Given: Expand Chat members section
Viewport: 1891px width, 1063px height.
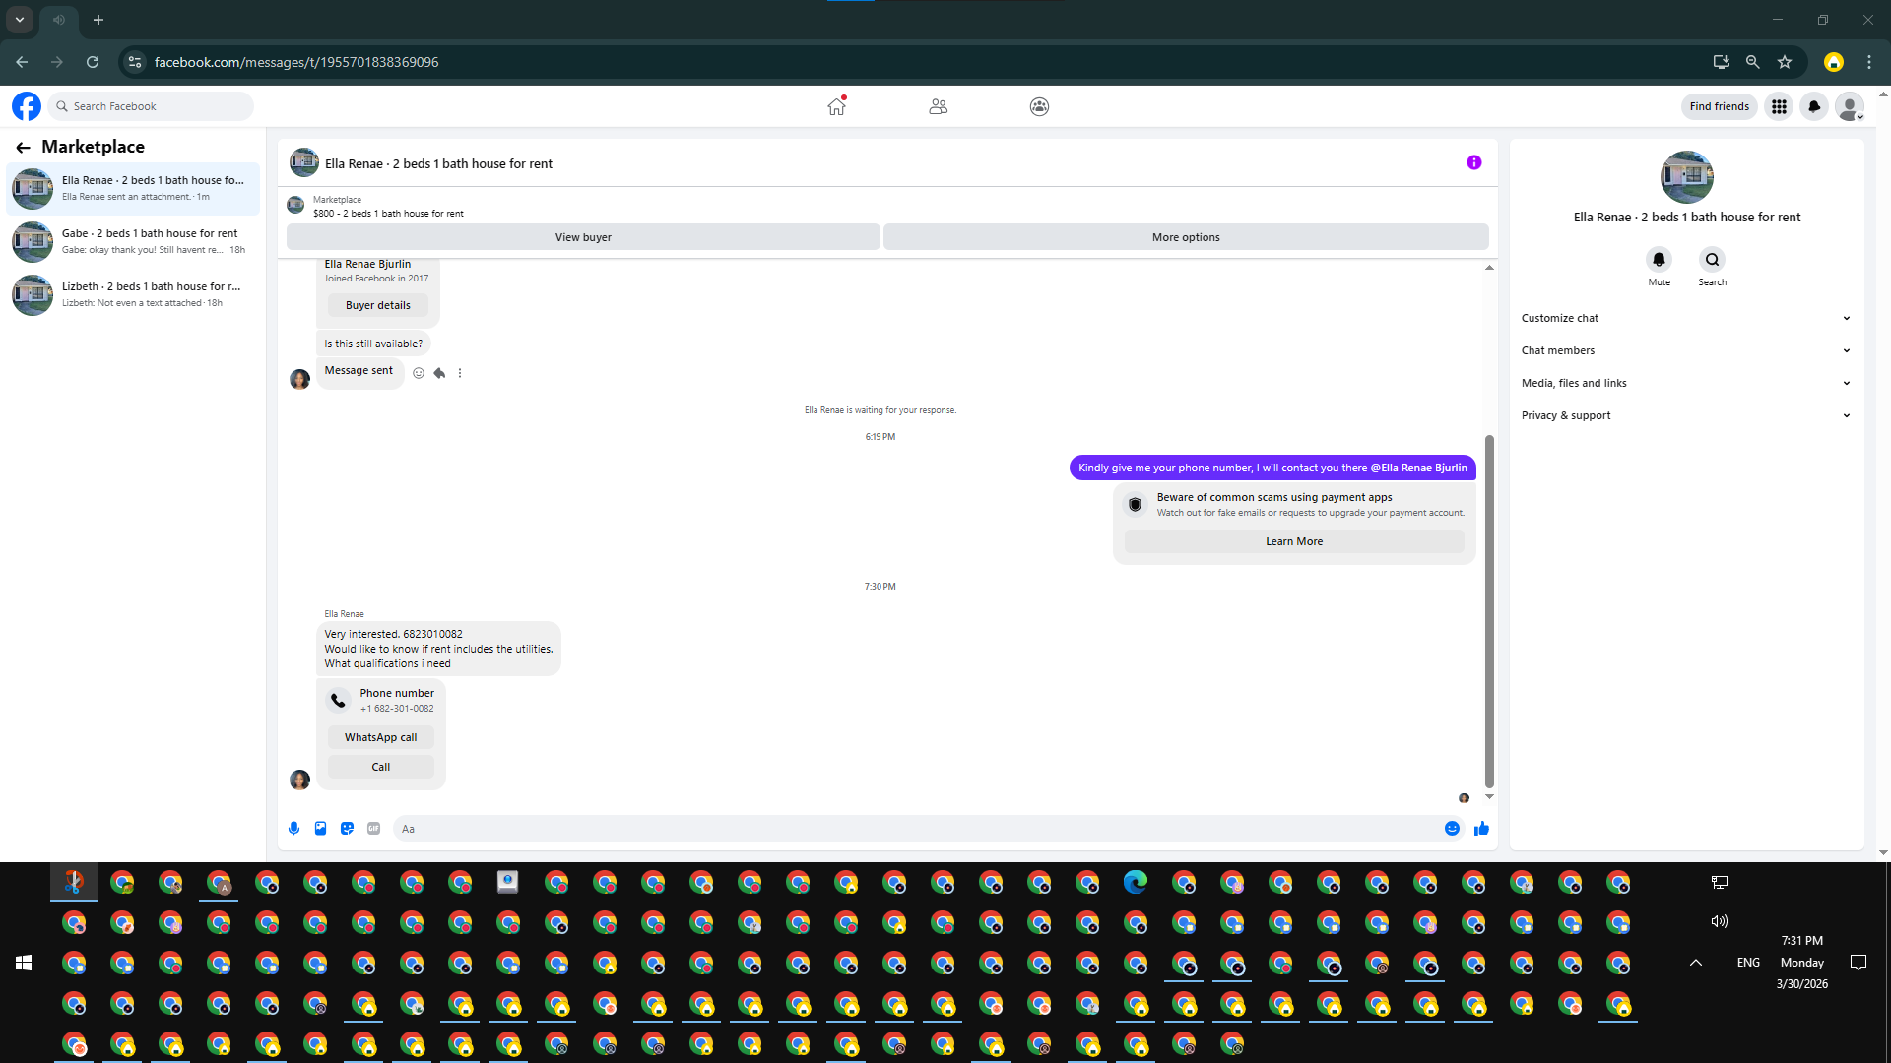Looking at the screenshot, I should (x=1685, y=350).
